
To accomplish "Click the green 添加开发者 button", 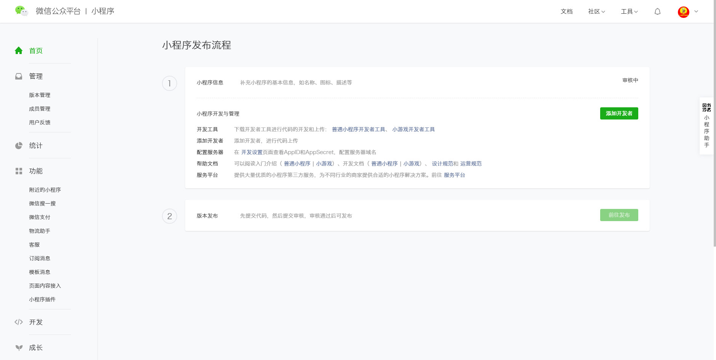I will tap(619, 113).
